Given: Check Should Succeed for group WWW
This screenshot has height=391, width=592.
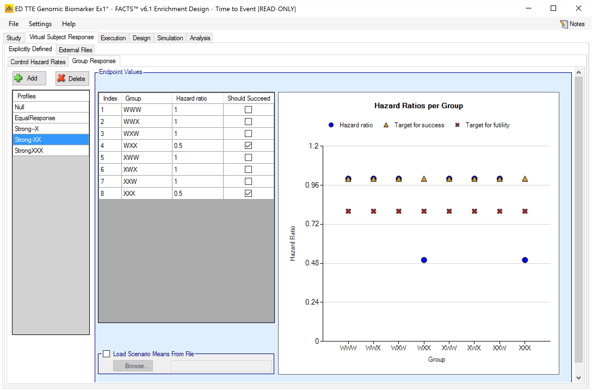Looking at the screenshot, I should coord(248,110).
